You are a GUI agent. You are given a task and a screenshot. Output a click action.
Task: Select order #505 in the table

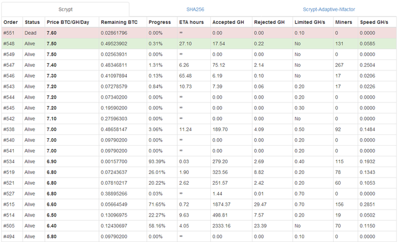tap(199, 226)
